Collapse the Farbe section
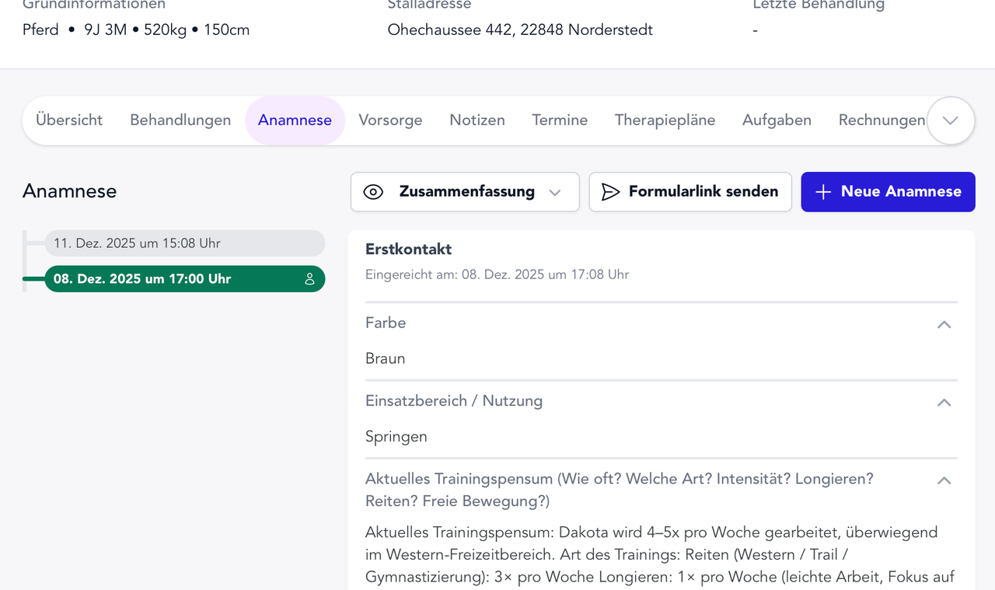This screenshot has width=995, height=590. coord(944,324)
